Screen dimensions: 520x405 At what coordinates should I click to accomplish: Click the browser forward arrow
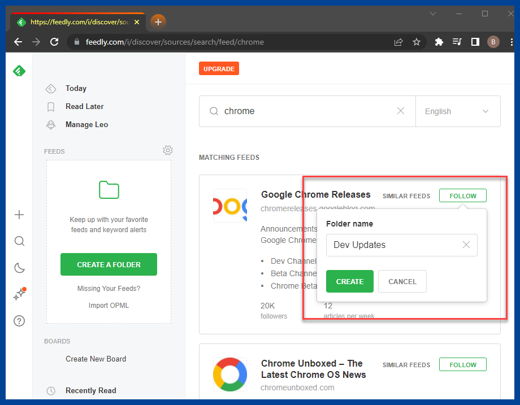(36, 42)
